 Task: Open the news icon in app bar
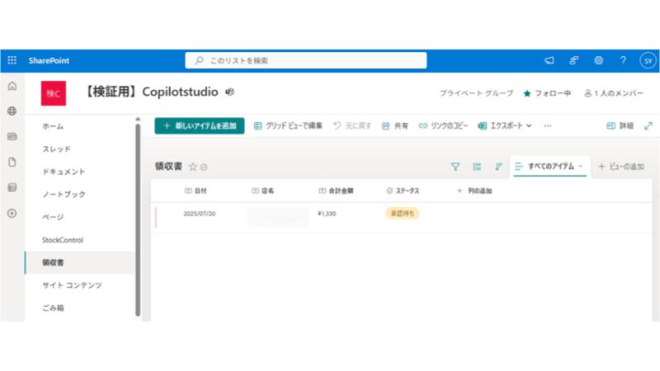tap(12, 136)
